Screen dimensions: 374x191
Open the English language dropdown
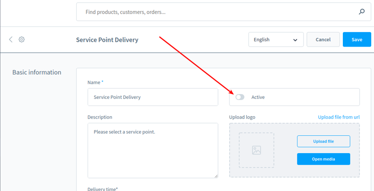click(276, 39)
